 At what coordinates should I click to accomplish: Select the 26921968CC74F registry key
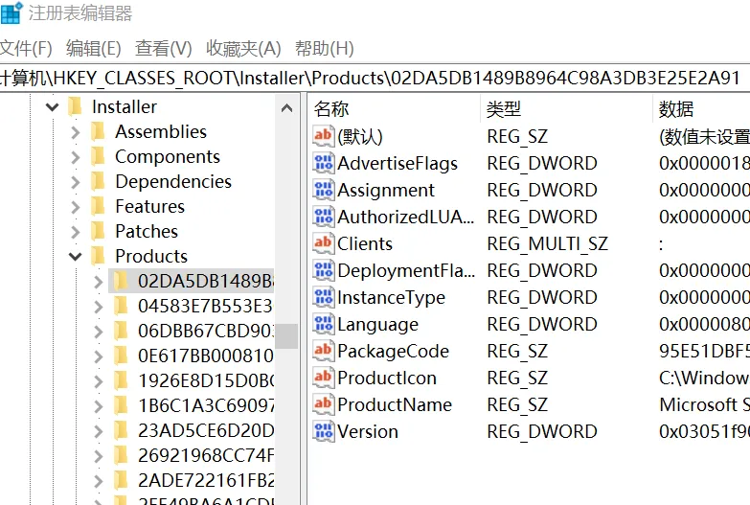click(206, 456)
